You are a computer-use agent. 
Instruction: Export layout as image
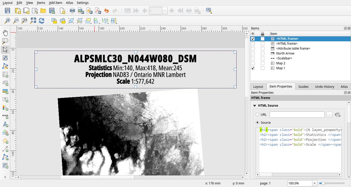coord(81,11)
